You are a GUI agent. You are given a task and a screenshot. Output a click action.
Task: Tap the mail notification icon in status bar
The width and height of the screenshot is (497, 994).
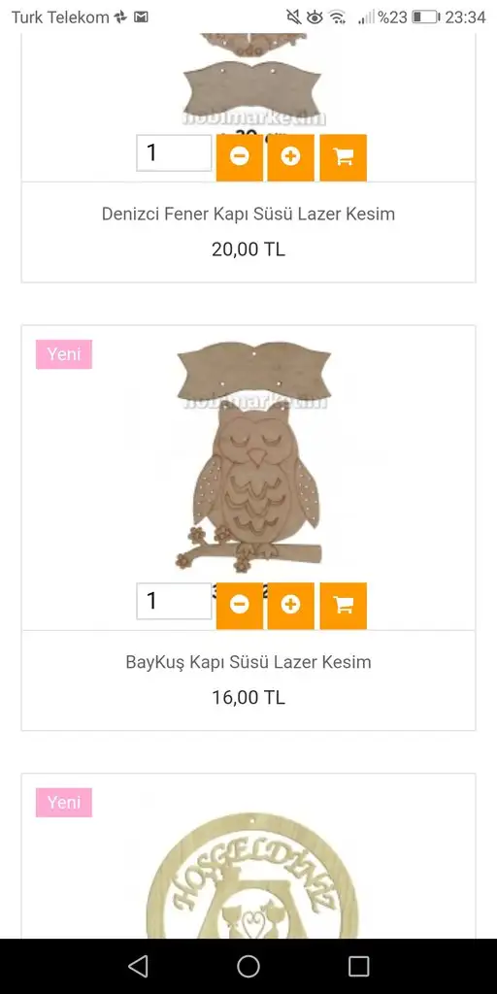142,17
